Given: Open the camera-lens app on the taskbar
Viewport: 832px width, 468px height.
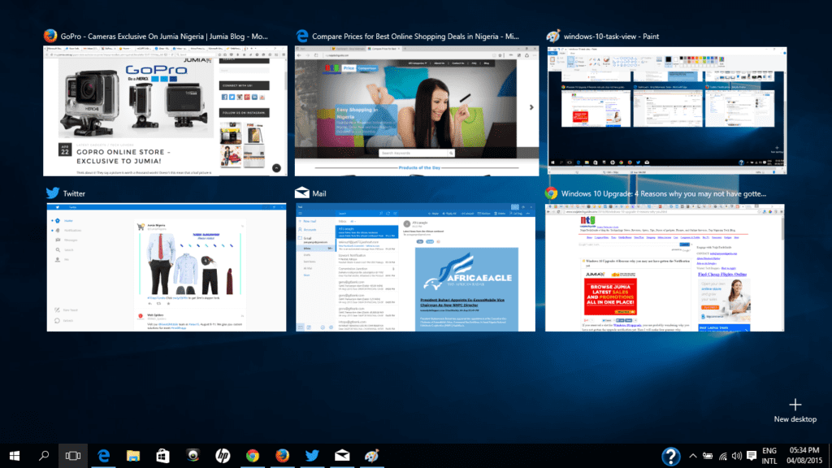Looking at the screenshot, I should [x=193, y=456].
